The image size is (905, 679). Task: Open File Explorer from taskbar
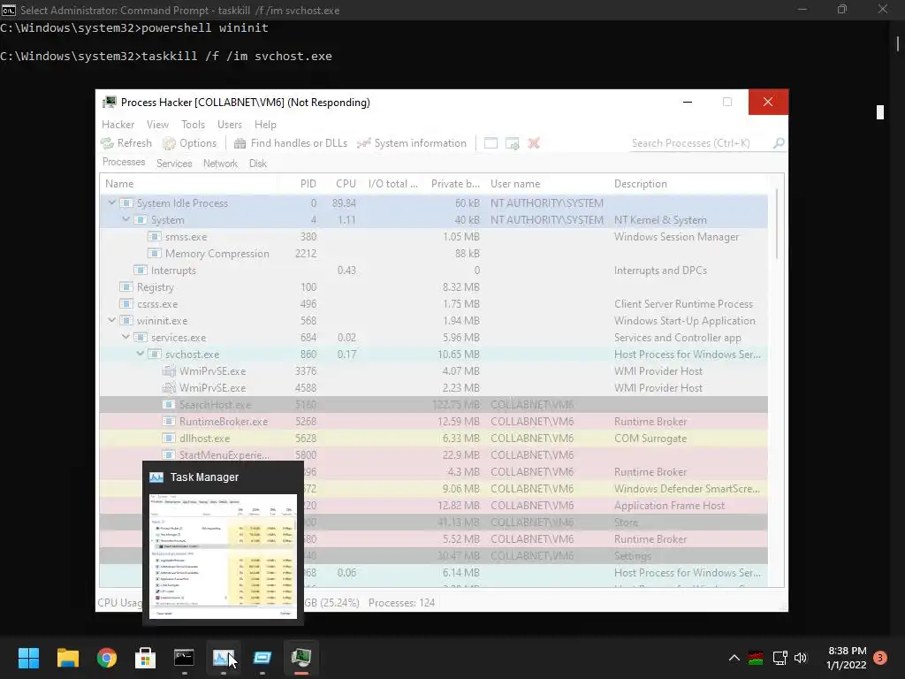pyautogui.click(x=67, y=658)
